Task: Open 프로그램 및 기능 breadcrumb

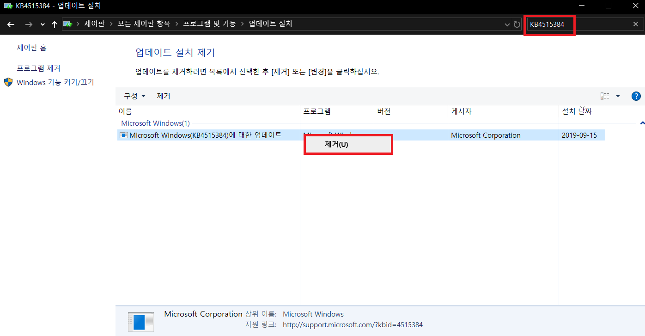Action: pos(209,24)
